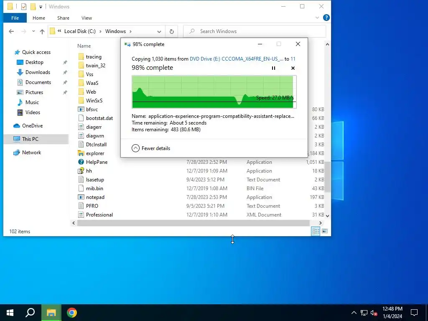Click the copy speed progress graph
This screenshot has width=428, height=321.
214,92
